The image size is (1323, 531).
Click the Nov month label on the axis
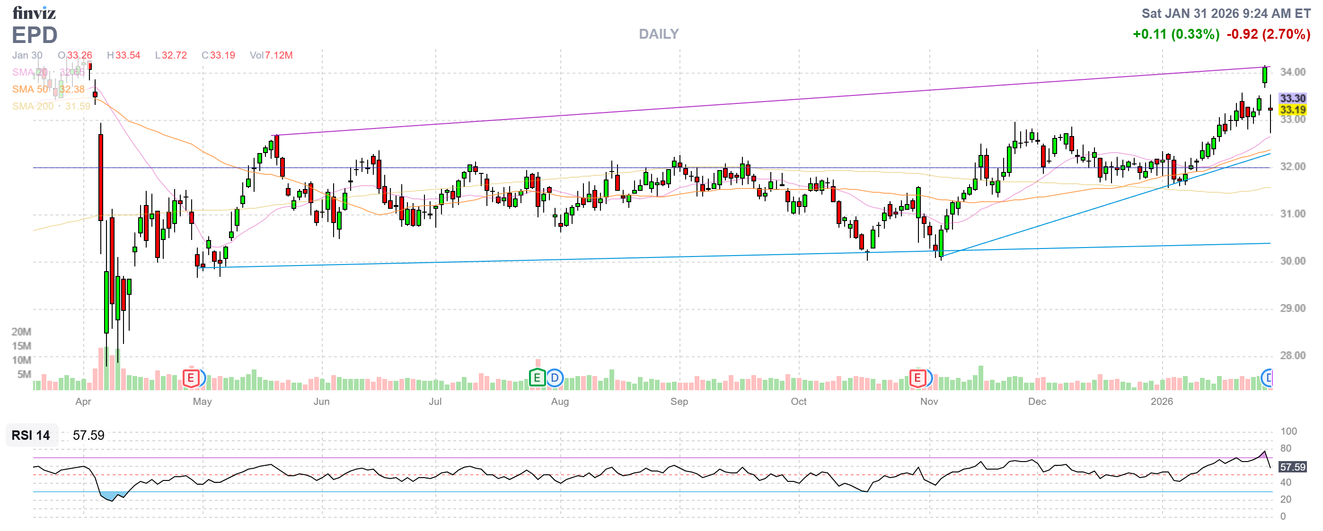[x=928, y=402]
